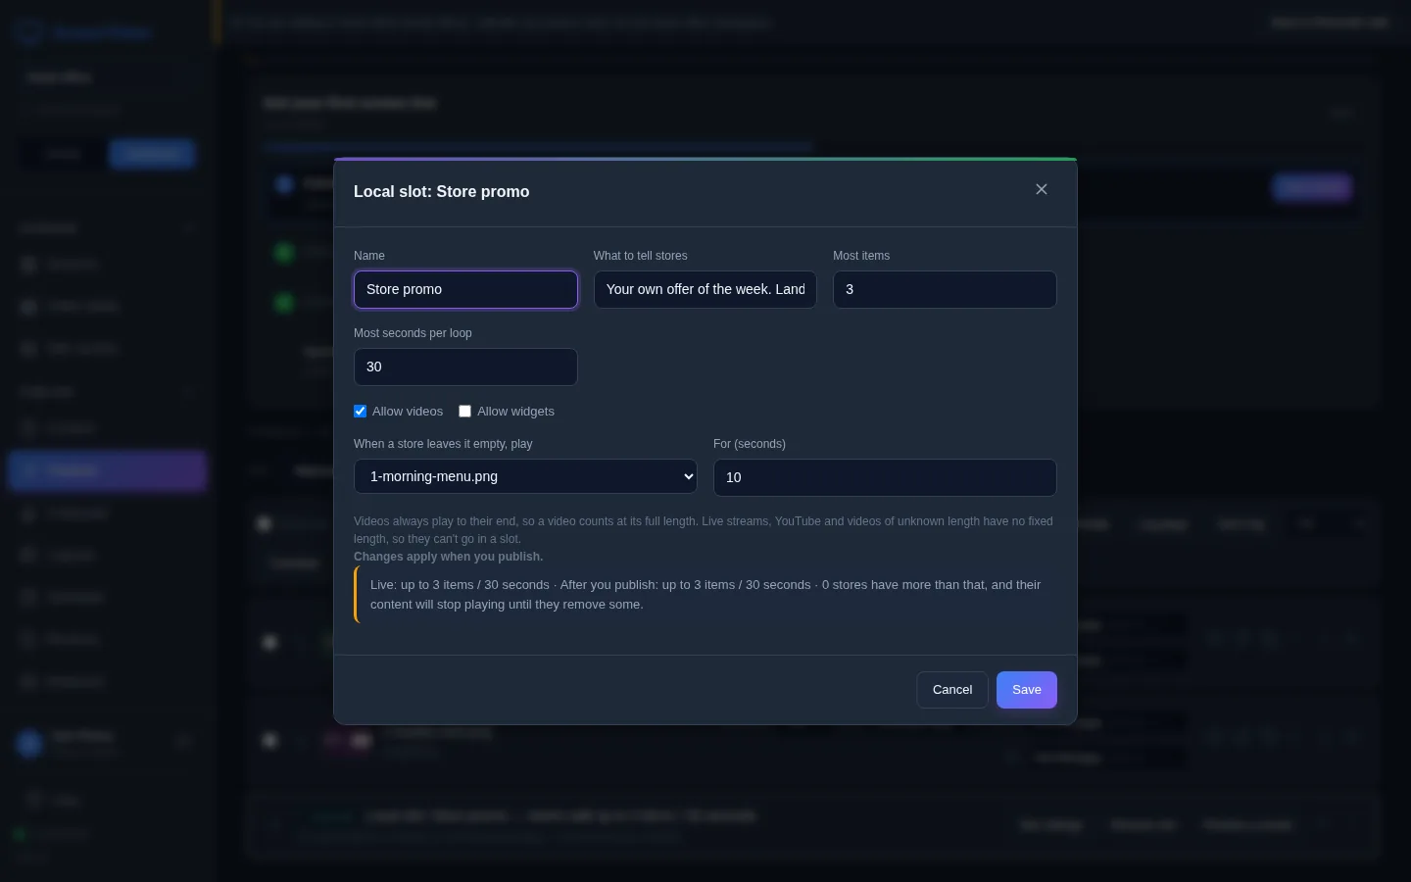This screenshot has width=1411, height=882.
Task: Click the Most items field showing 3
Action: 945,289
